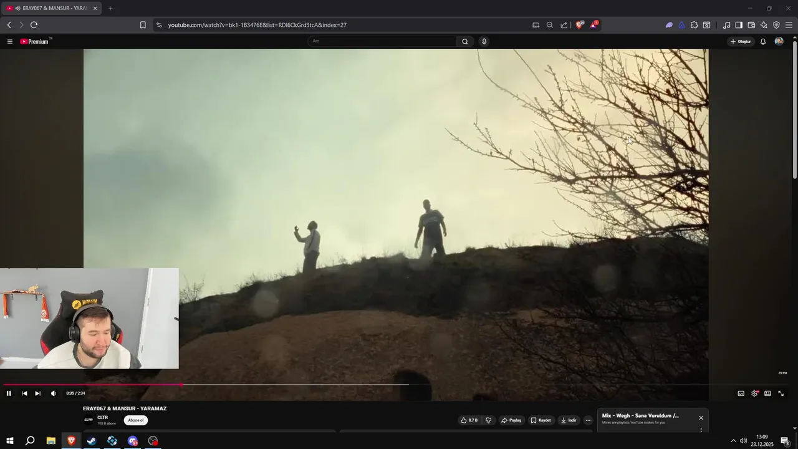
Task: Open the media controls music note
Action: [x=726, y=25]
